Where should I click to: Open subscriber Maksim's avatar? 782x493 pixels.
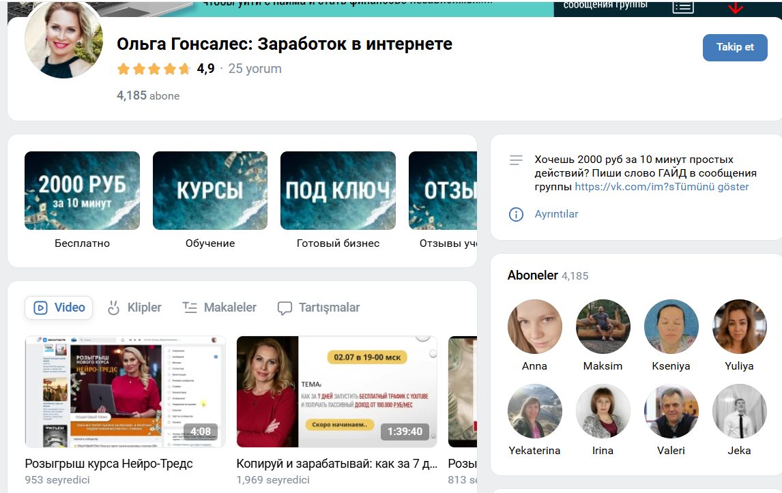point(603,327)
